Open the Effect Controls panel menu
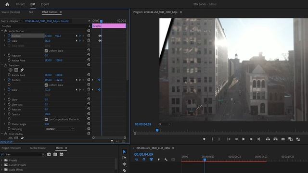This screenshot has height=173, width=308. [x=61, y=12]
